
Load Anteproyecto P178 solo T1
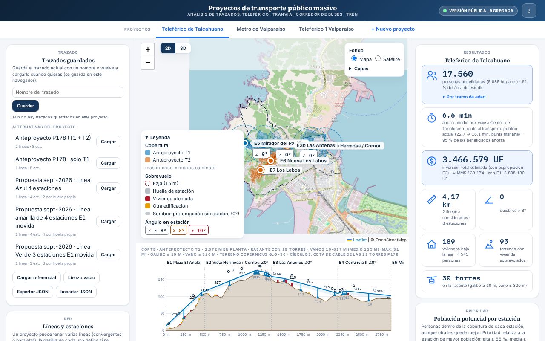pos(108,163)
